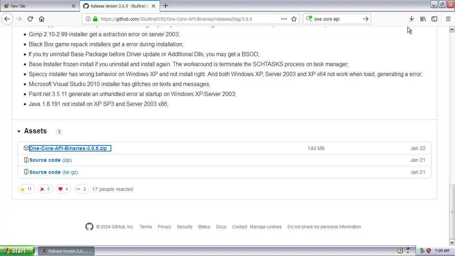This screenshot has height=256, width=455.
Task: Toggle the eyes reaction
Action: click(81, 189)
